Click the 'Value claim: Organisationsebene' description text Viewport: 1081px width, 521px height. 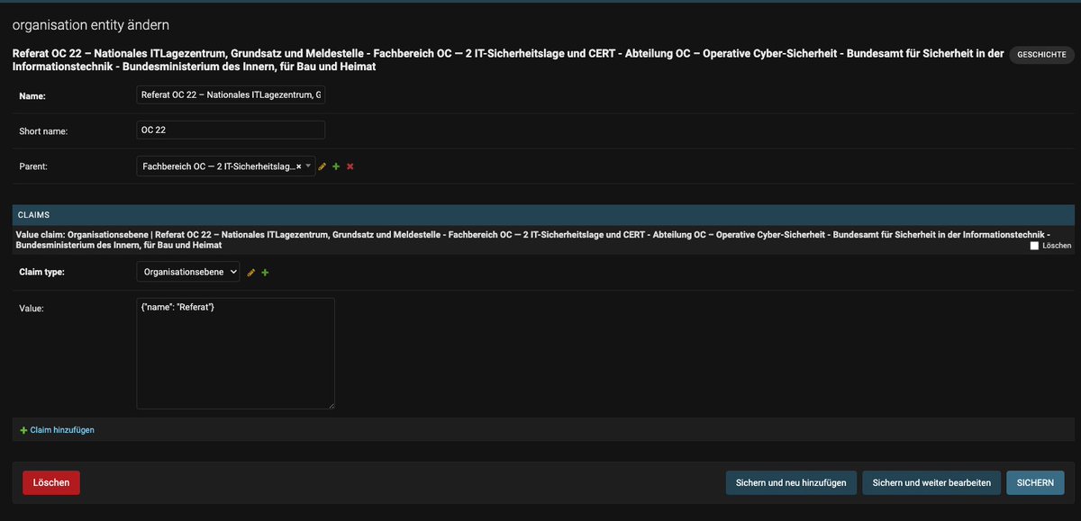533,239
